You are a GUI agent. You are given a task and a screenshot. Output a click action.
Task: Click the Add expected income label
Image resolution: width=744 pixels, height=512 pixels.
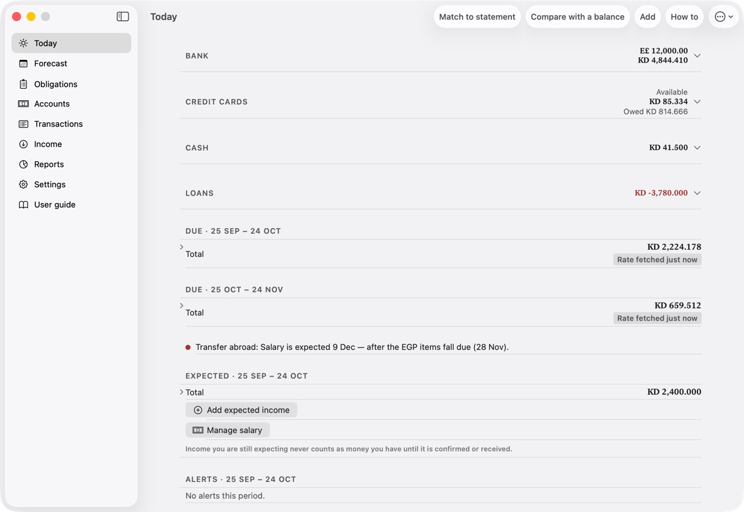tap(248, 410)
